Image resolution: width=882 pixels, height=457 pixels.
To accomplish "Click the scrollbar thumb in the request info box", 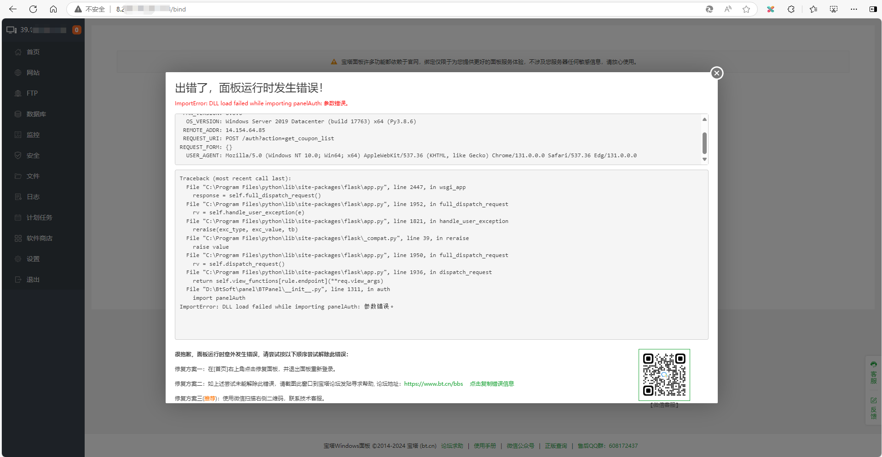I will point(704,143).
